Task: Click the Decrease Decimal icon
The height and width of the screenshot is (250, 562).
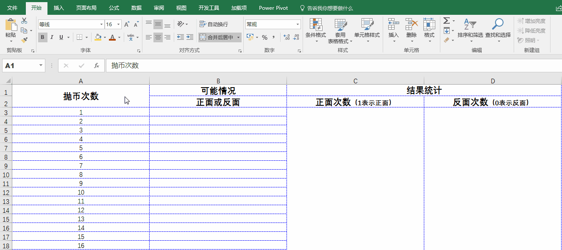Action: point(296,37)
